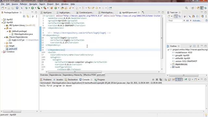Switch to the Problems view tab
208x117 pixels.
coord(46,80)
